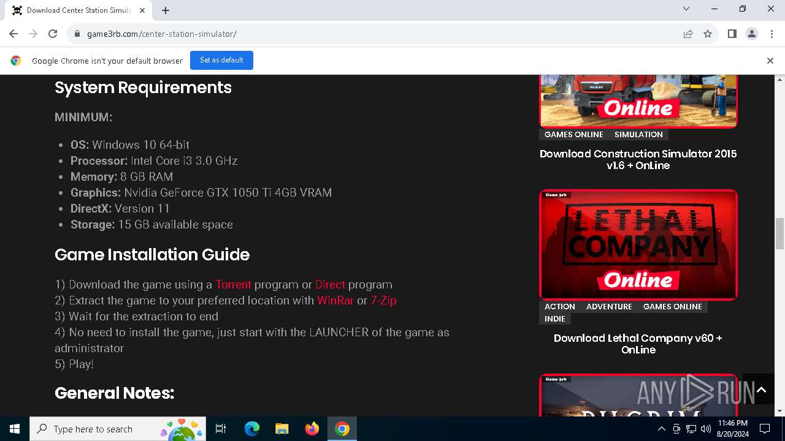Open Download Construction Simulator 2015 title
Screen dimensions: 785x441
point(638,159)
